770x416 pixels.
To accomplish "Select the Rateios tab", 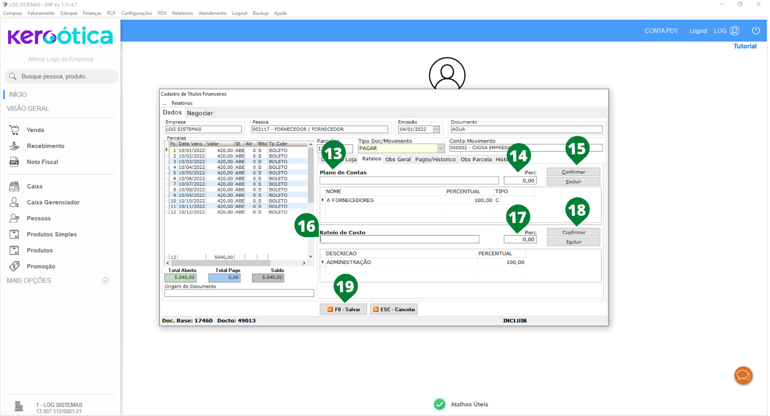I will point(372,159).
